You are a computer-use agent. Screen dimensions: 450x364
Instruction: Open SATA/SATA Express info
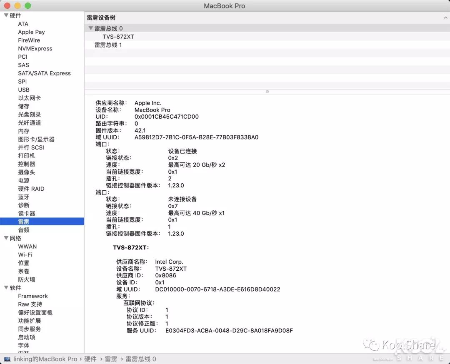point(44,73)
